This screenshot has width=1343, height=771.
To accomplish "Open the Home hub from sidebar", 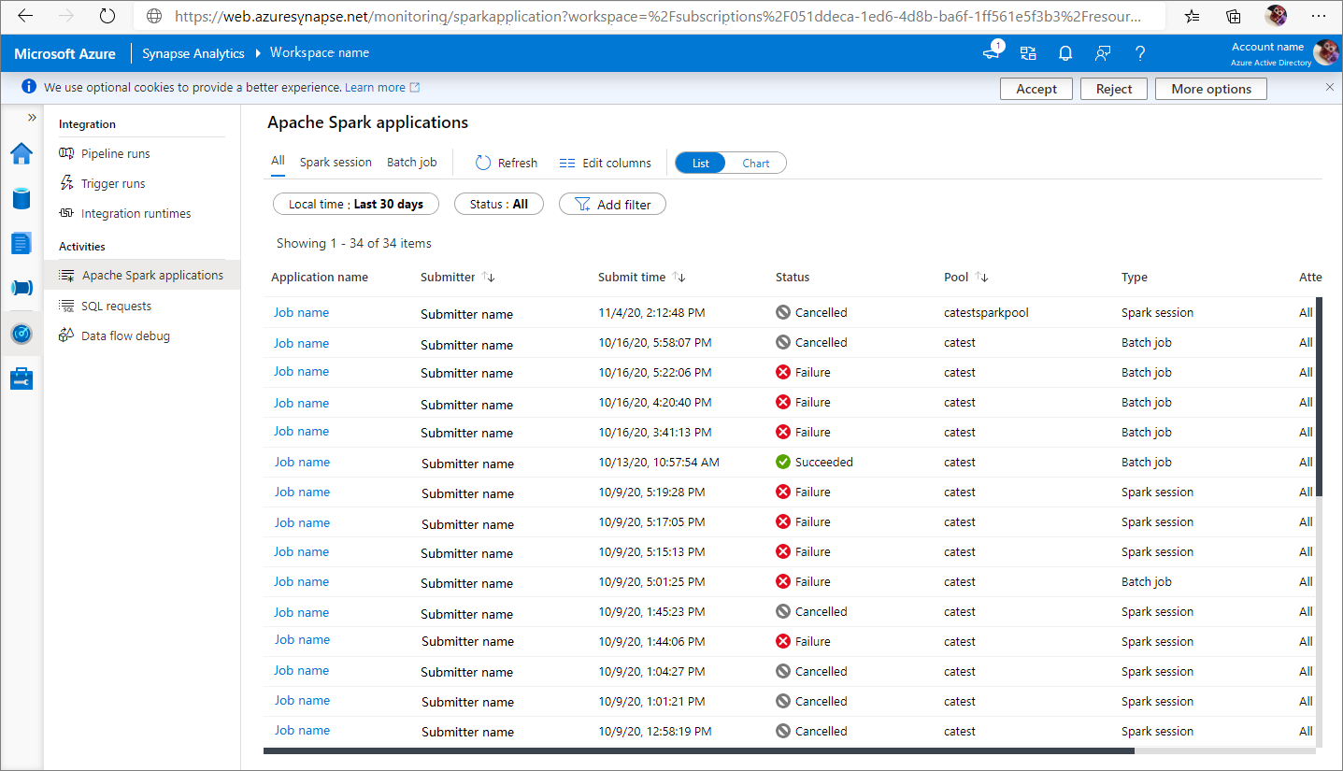I will 21,153.
